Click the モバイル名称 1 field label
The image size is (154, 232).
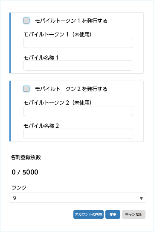tap(41, 57)
